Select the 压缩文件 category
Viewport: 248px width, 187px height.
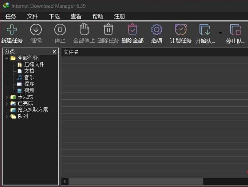(x=34, y=64)
